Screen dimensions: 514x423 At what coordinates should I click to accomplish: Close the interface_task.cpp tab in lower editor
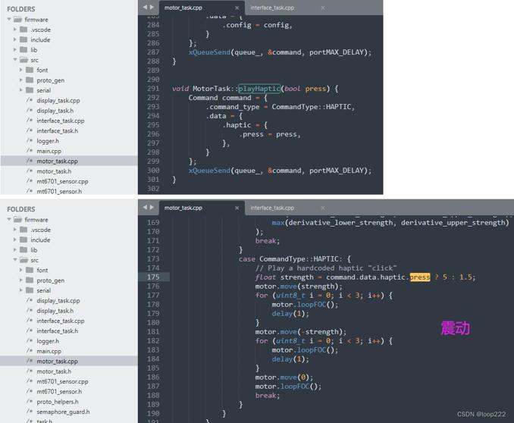323,208
